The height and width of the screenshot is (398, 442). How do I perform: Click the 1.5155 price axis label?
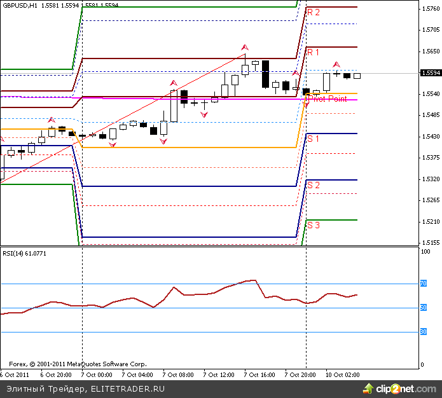[430, 243]
